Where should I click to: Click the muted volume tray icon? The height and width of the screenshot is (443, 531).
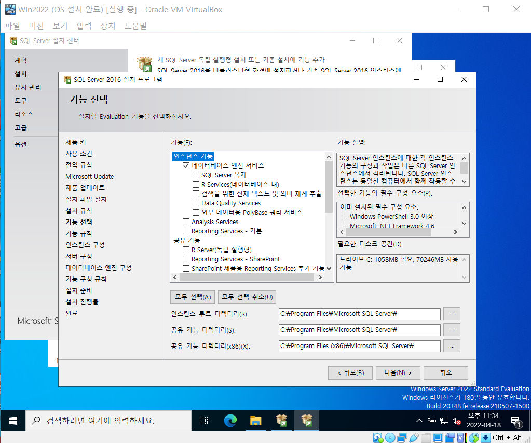[x=456, y=421]
